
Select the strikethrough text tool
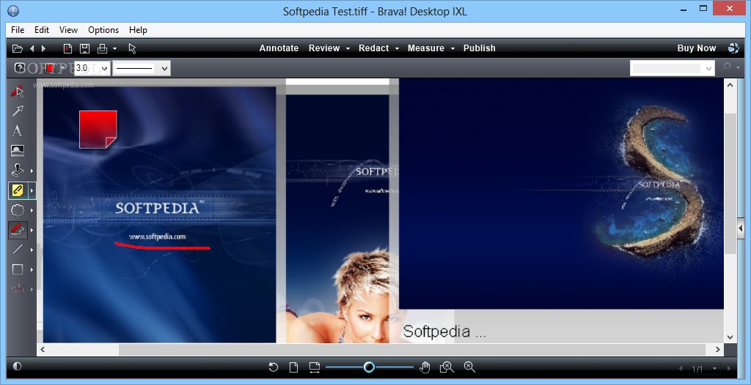(18, 289)
